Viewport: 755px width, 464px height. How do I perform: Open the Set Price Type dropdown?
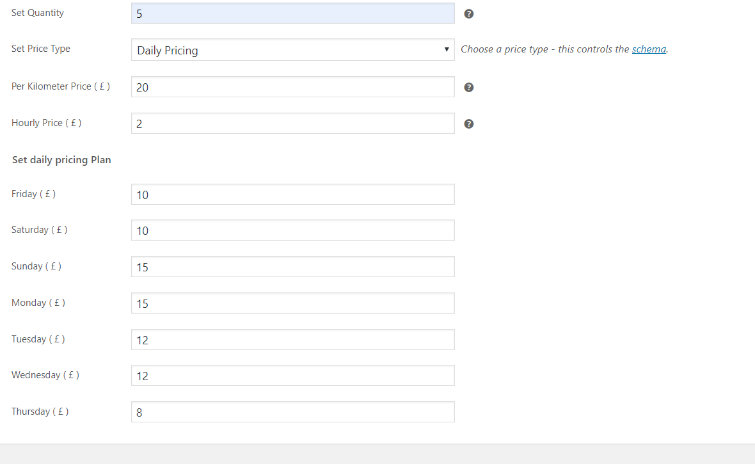pos(292,50)
